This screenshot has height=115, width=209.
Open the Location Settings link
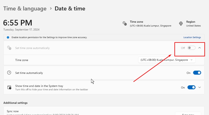click(192, 37)
